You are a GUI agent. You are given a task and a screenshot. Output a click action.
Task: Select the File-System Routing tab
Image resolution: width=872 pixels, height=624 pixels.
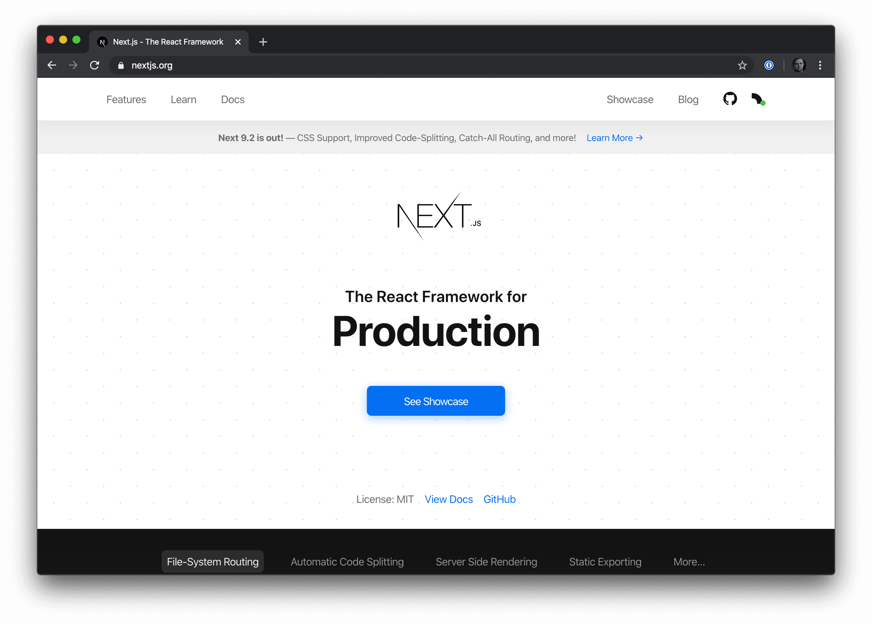(x=213, y=561)
